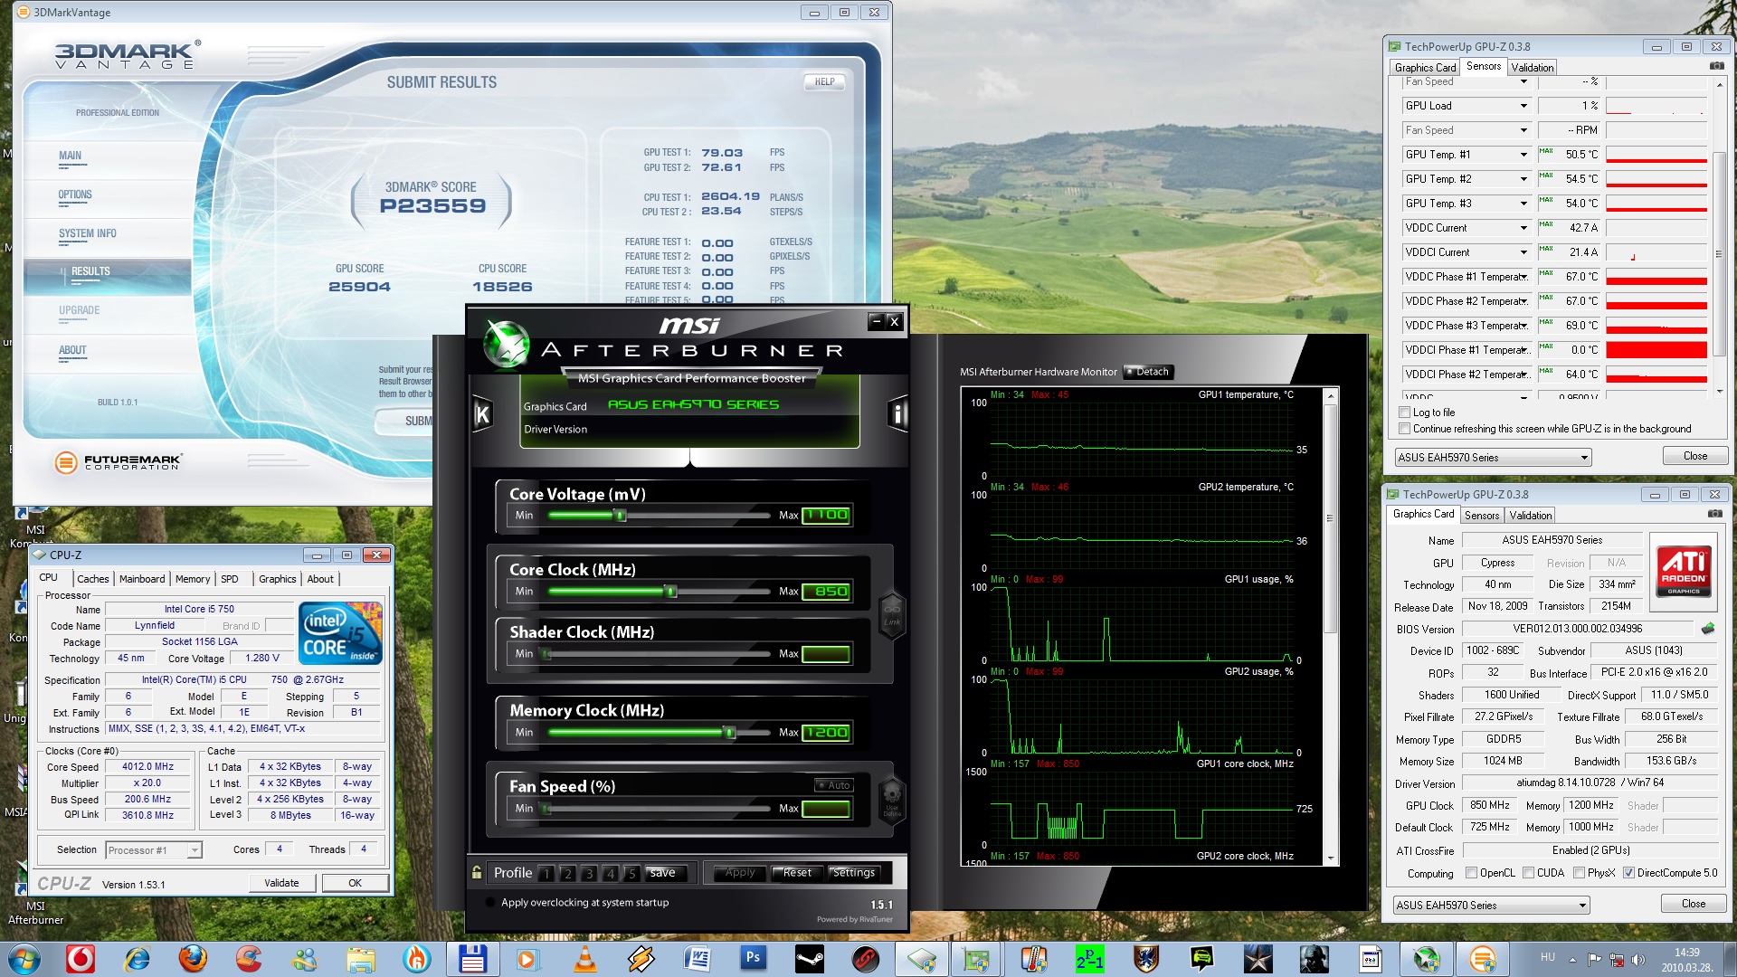The image size is (1737, 977).
Task: Open Steam from the taskbar
Action: 809,958
